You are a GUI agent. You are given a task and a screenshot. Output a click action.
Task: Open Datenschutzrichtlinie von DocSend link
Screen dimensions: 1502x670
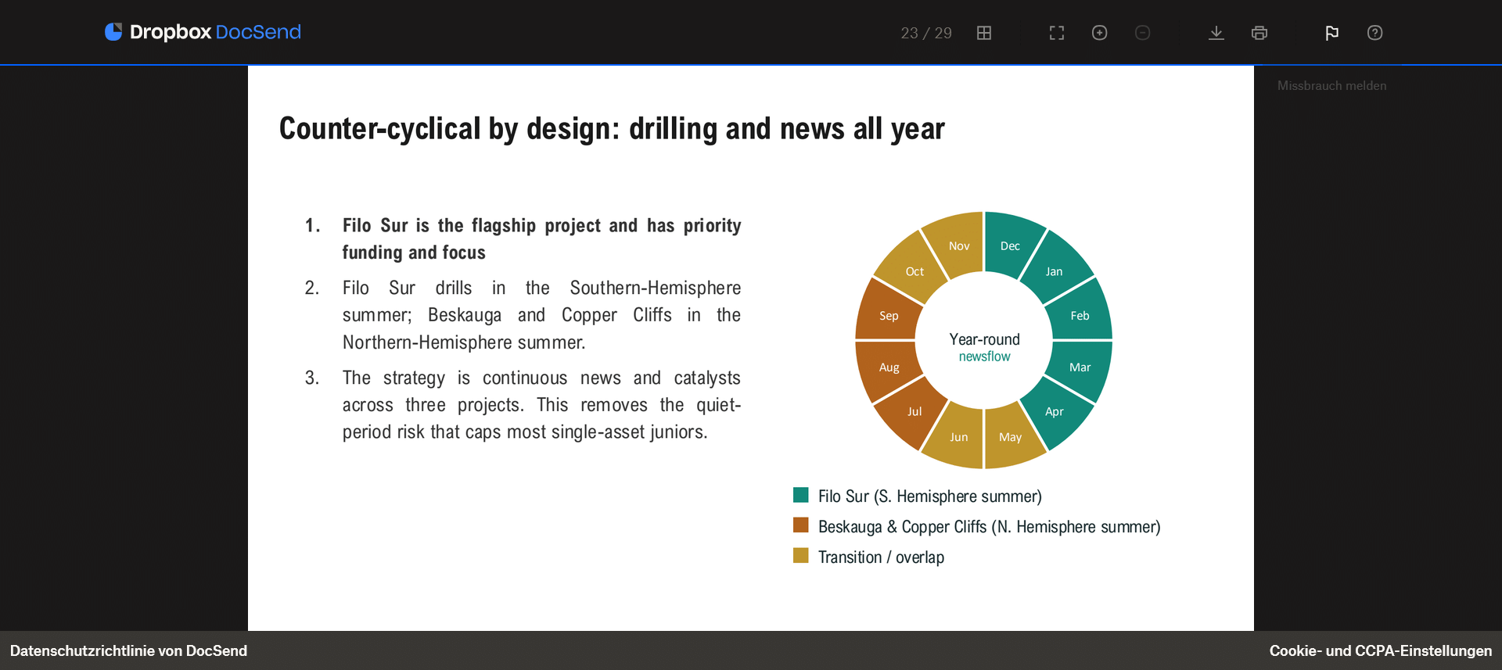pos(128,650)
